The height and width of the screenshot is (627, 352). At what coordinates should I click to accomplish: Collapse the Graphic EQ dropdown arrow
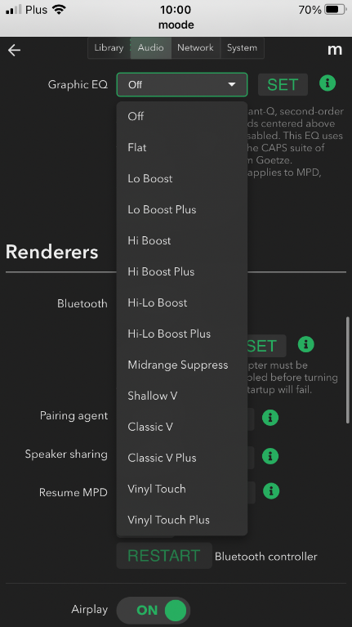click(x=232, y=85)
